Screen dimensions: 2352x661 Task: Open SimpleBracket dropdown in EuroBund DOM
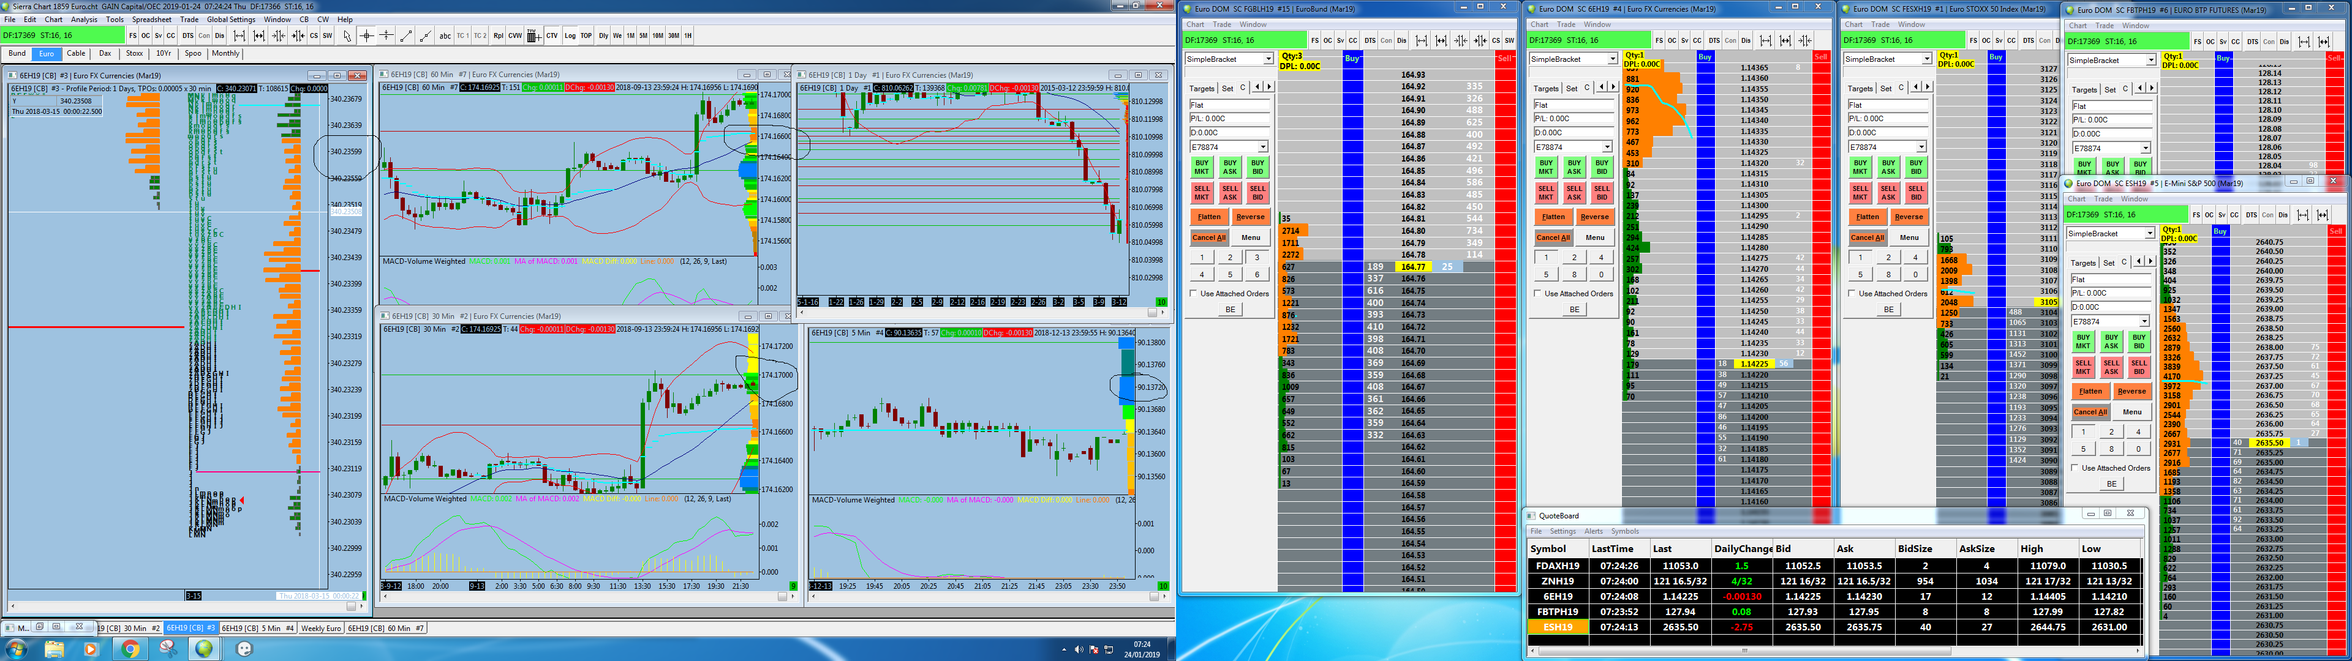click(x=1268, y=58)
